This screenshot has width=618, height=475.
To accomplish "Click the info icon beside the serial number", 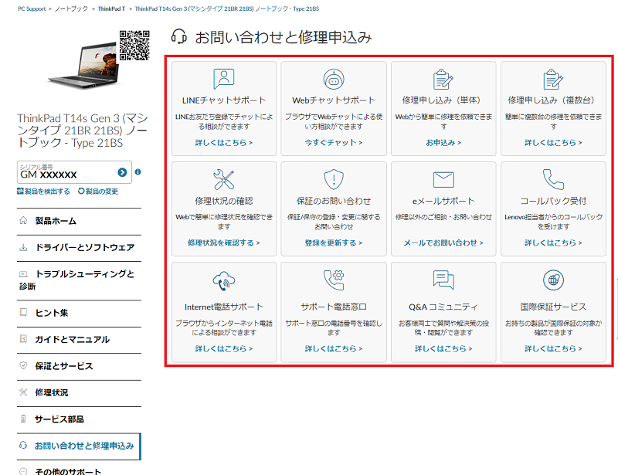I will (x=138, y=172).
